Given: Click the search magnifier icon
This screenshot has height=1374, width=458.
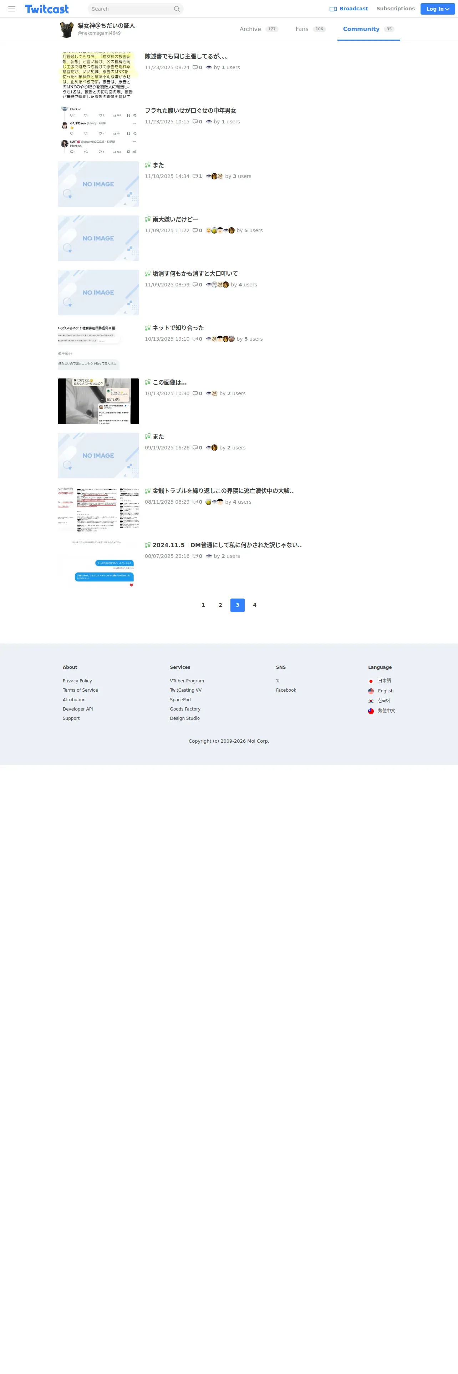Looking at the screenshot, I should pyautogui.click(x=177, y=9).
